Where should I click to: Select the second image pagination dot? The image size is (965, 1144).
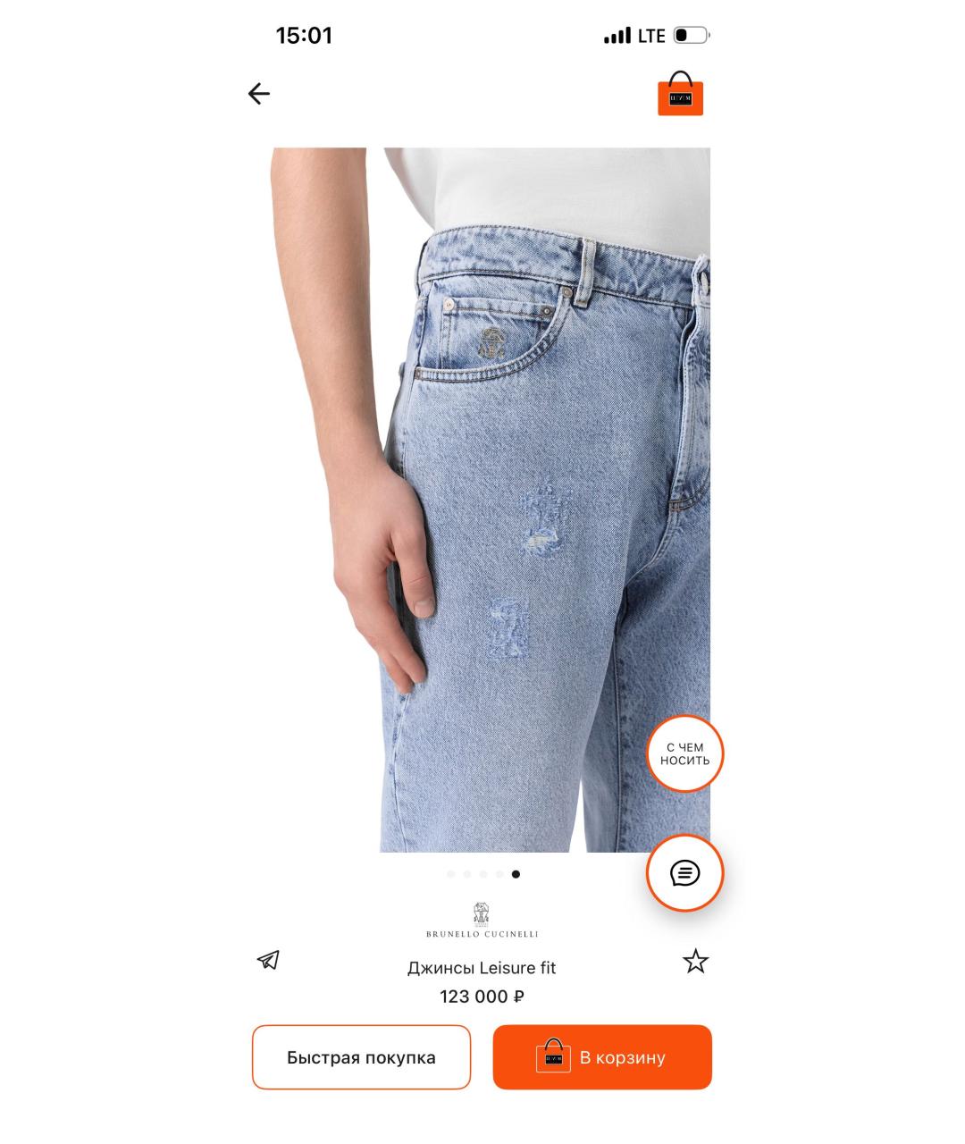[x=466, y=874]
